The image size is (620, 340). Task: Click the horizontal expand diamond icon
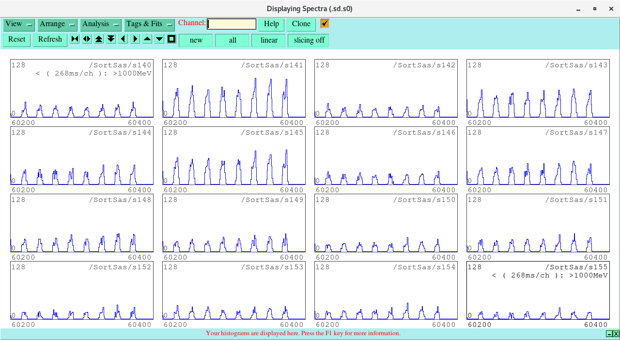(87, 39)
